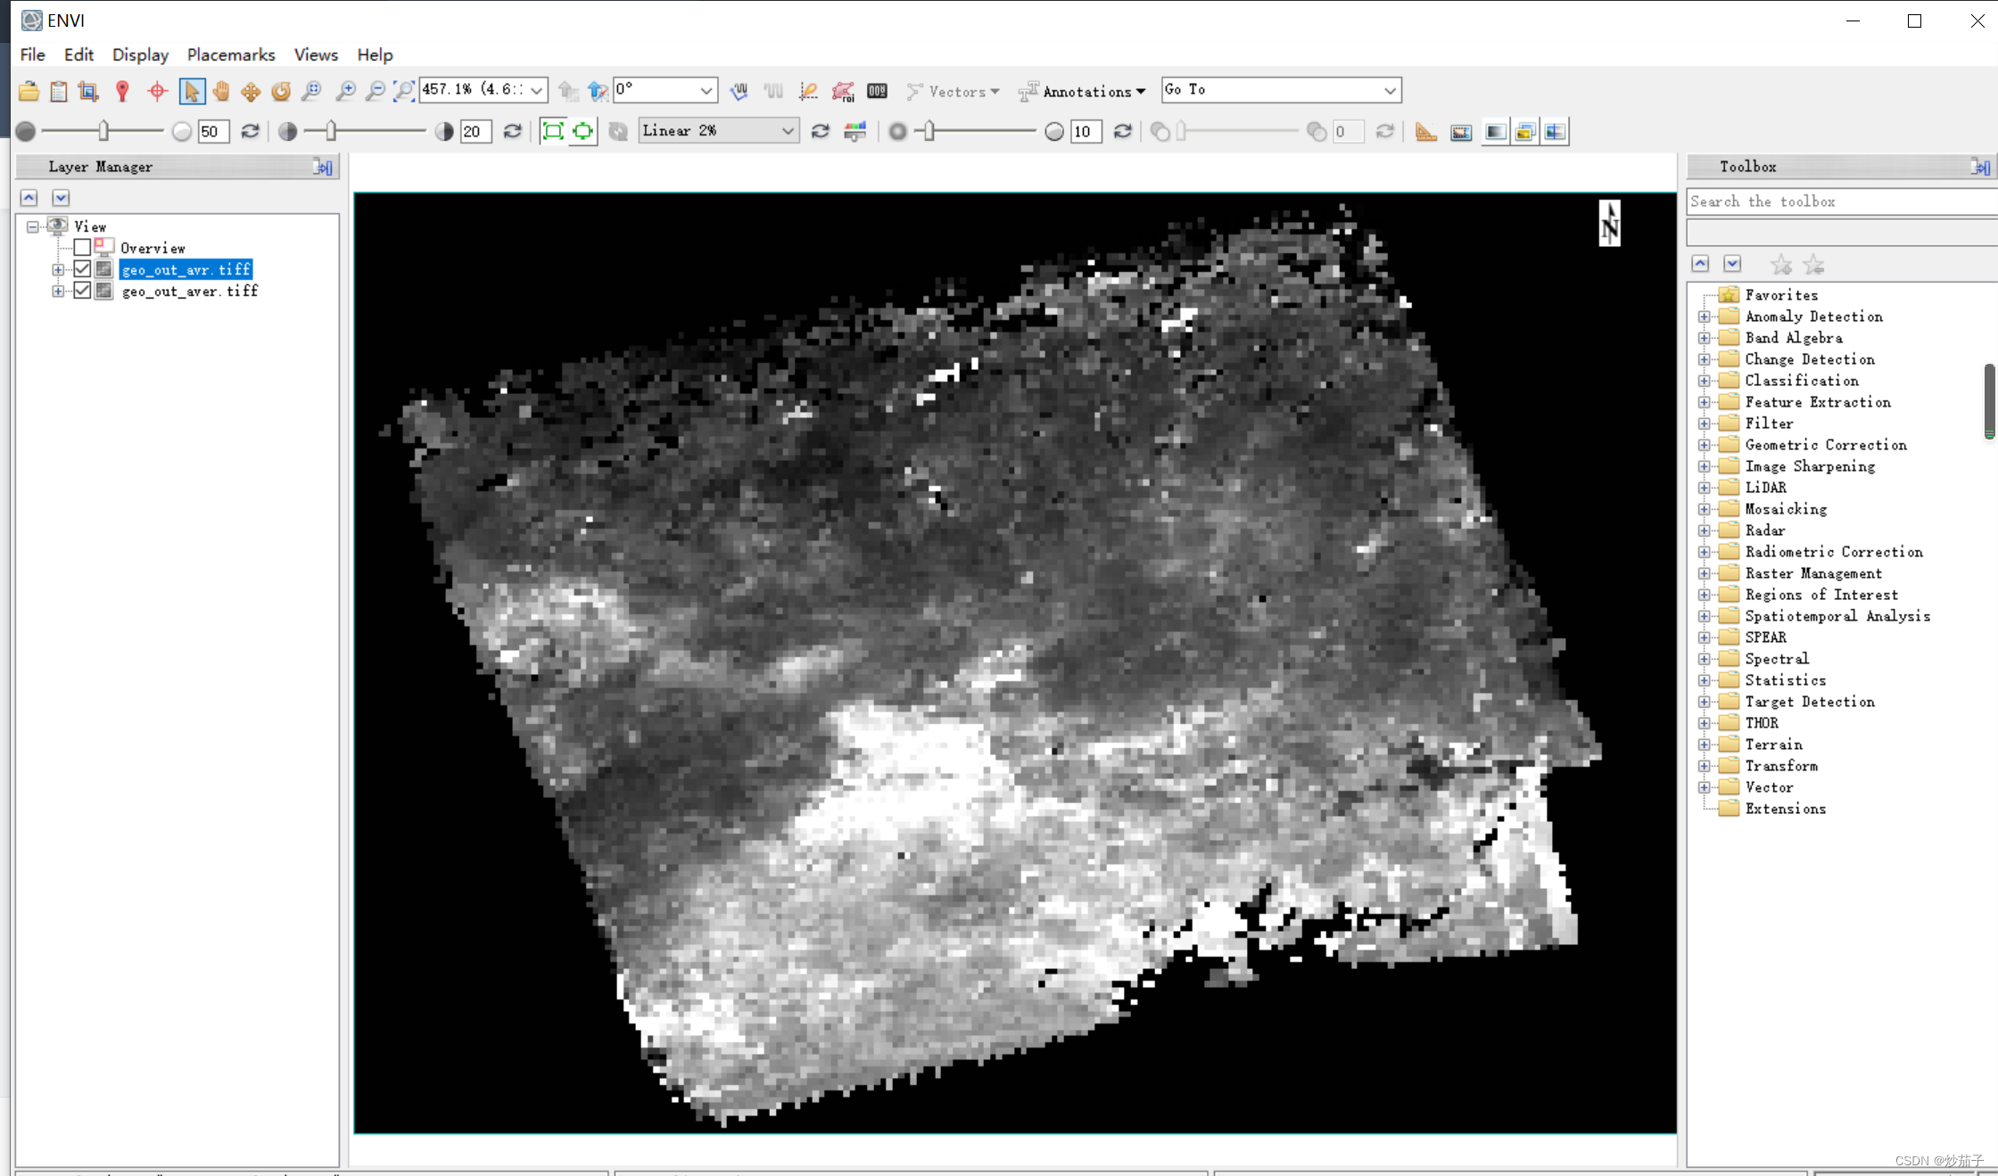
Task: Open the Go To dropdown
Action: click(x=1390, y=90)
